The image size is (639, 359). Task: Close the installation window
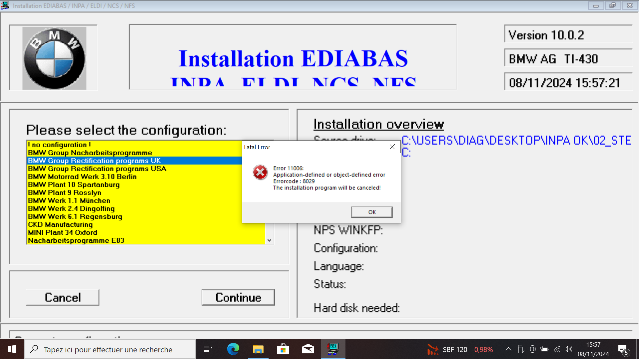(630, 5)
